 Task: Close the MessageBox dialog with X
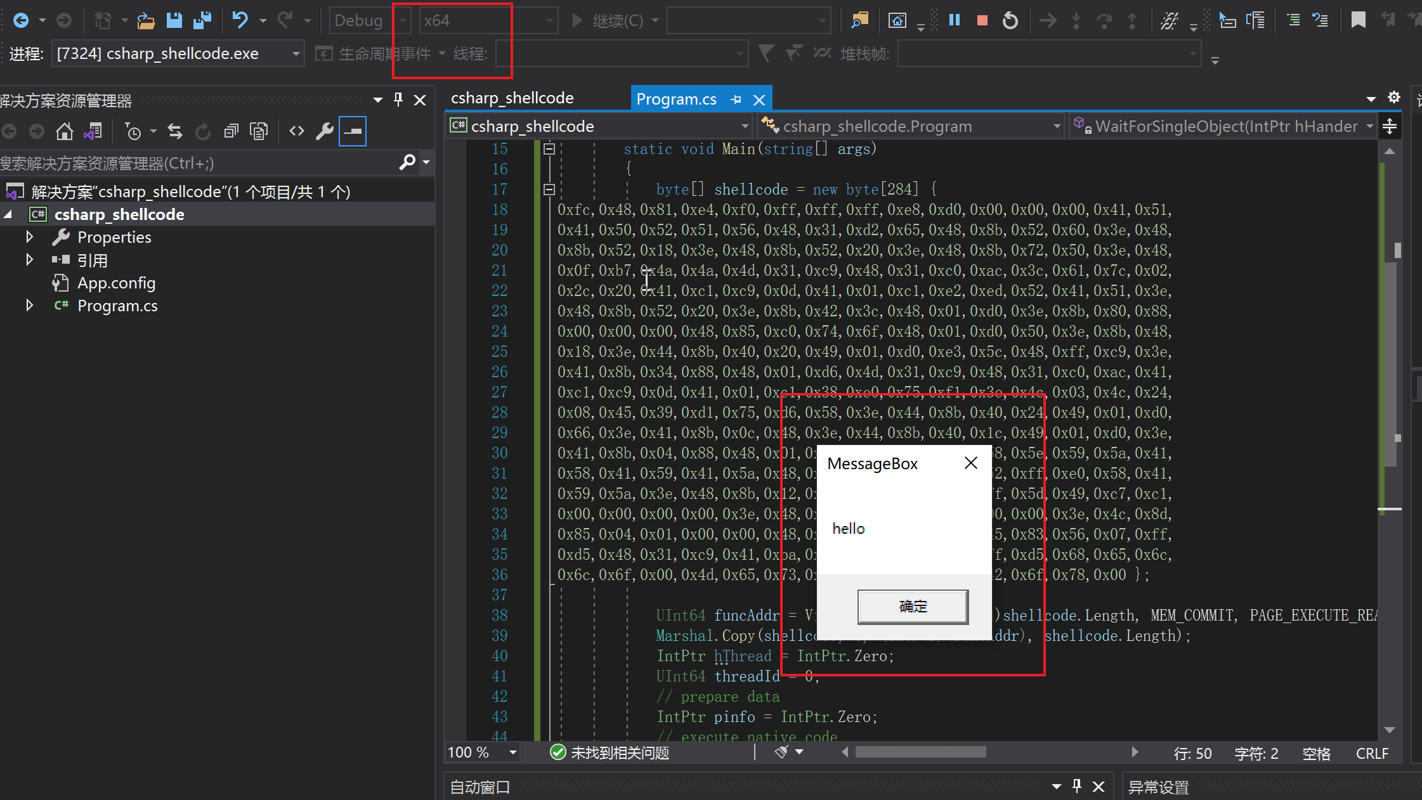(x=970, y=463)
